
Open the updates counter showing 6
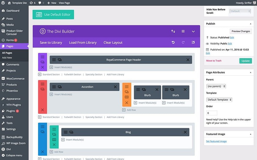coord(33,3)
